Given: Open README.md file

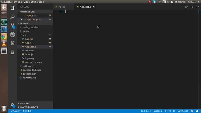Looking at the screenshot, I should click(35, 78).
